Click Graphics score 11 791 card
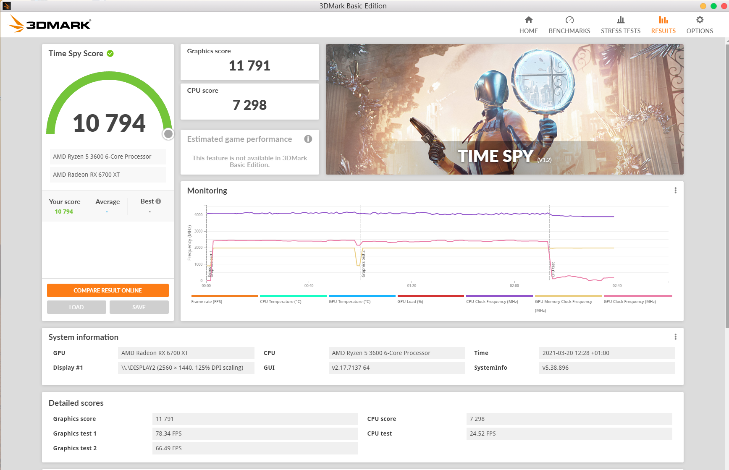The image size is (729, 470). (x=250, y=62)
